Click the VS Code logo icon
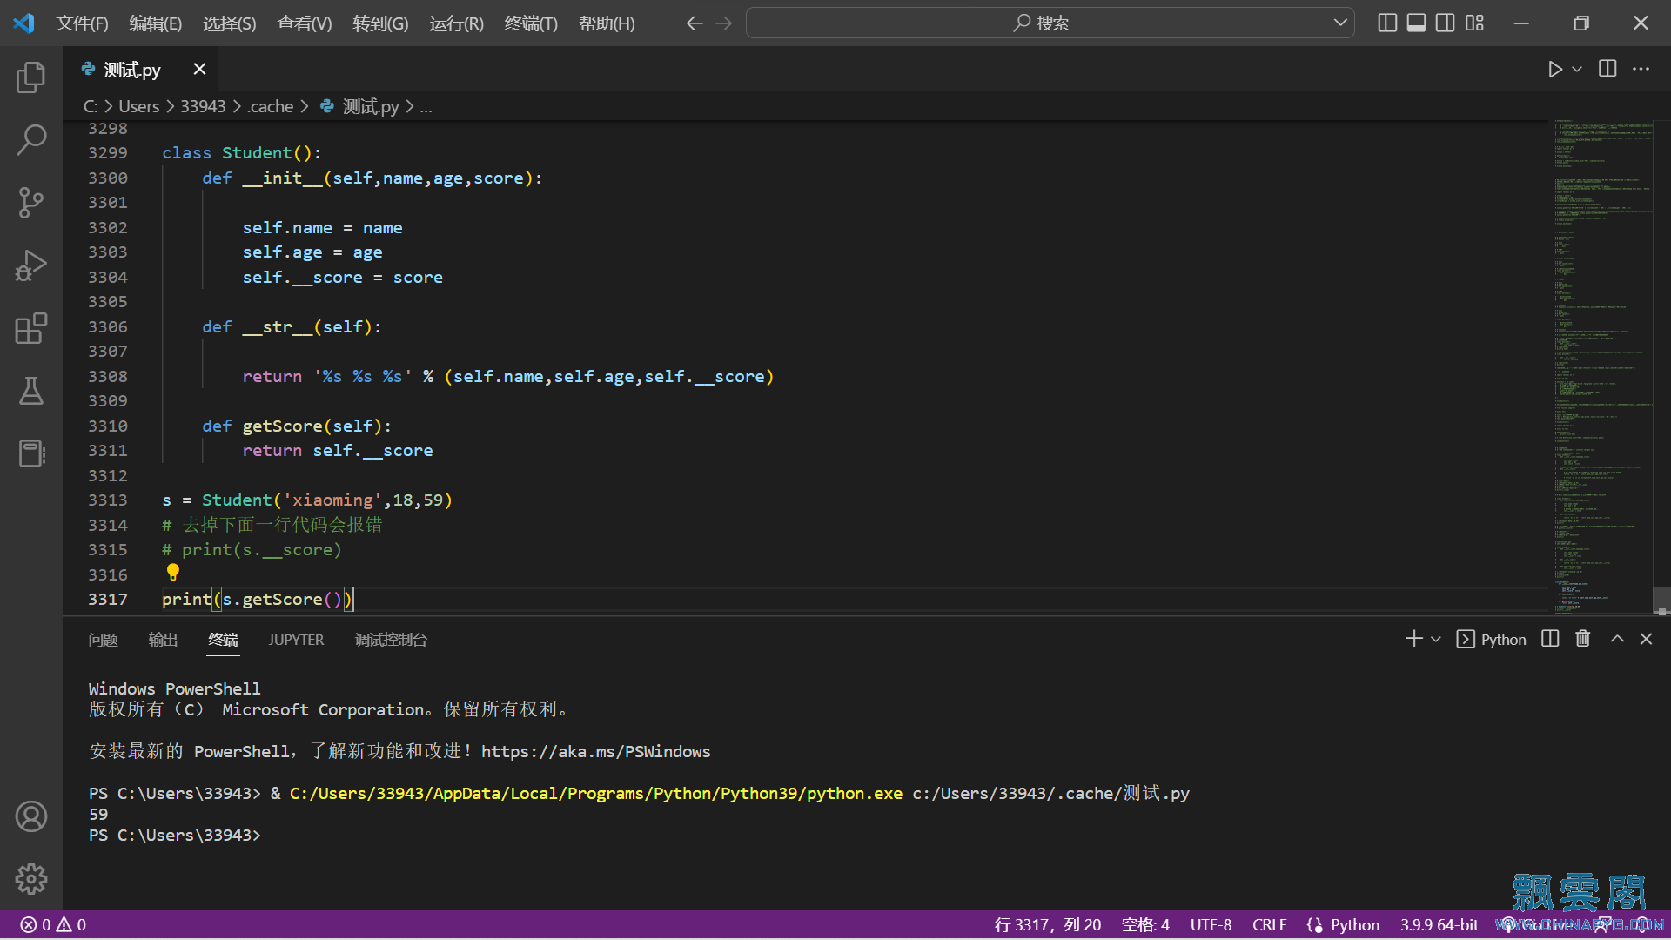 (23, 23)
